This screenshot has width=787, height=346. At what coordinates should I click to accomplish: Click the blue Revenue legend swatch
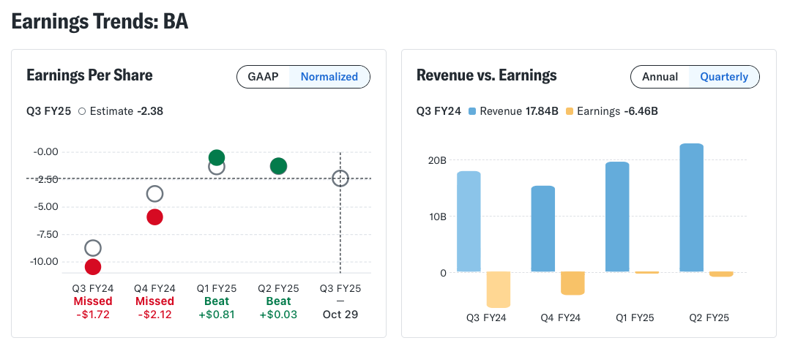[471, 111]
